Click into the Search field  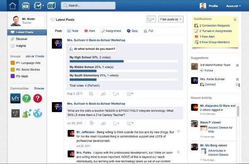pos(88,5)
